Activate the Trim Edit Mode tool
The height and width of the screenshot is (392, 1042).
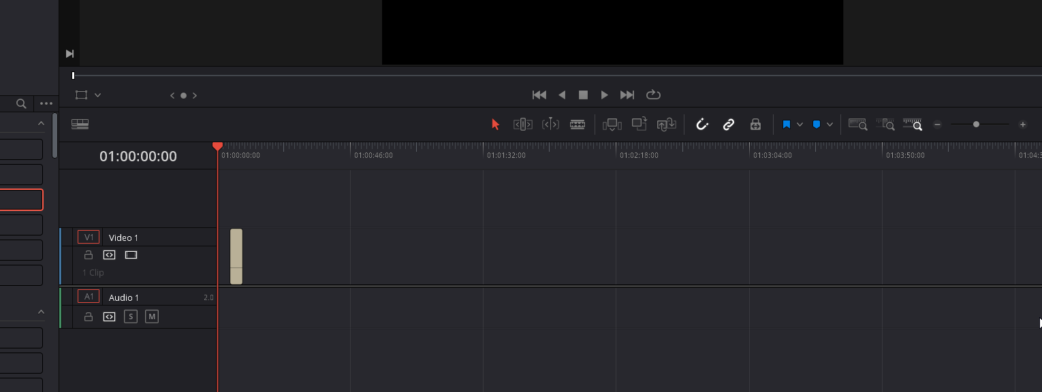[x=522, y=125]
